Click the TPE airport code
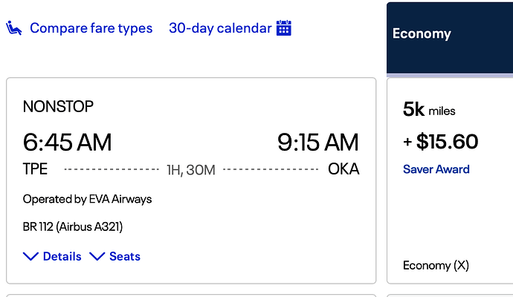 (x=36, y=169)
